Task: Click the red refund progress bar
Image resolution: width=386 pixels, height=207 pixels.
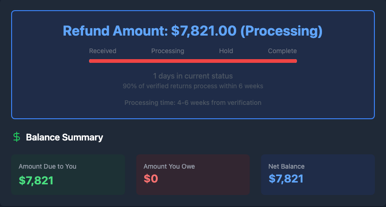Action: pos(193,61)
